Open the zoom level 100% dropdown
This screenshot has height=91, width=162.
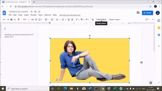pos(26,19)
